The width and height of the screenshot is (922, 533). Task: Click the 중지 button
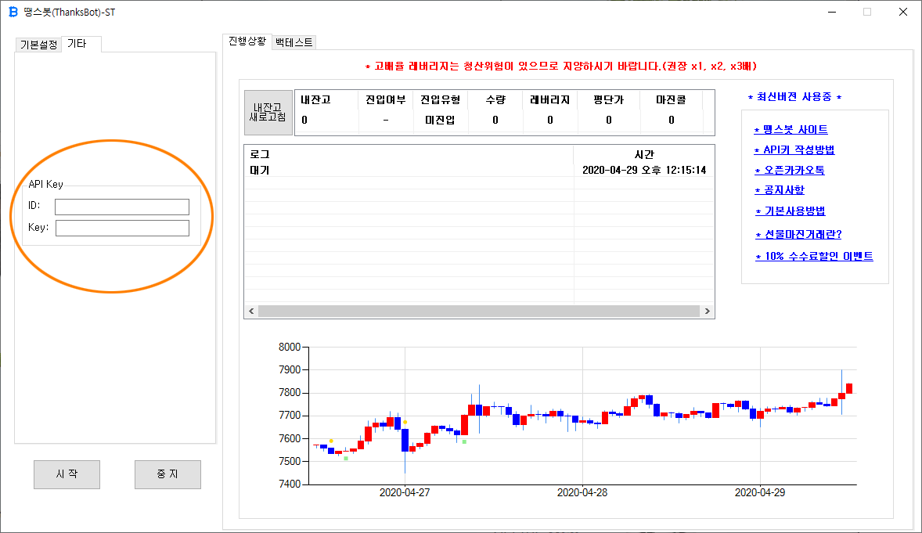coord(167,474)
